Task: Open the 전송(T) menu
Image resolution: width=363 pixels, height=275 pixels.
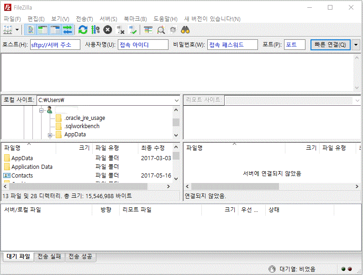Action: (84, 19)
